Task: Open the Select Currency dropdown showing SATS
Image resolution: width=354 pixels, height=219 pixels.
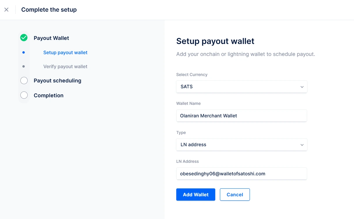Action: [241, 86]
